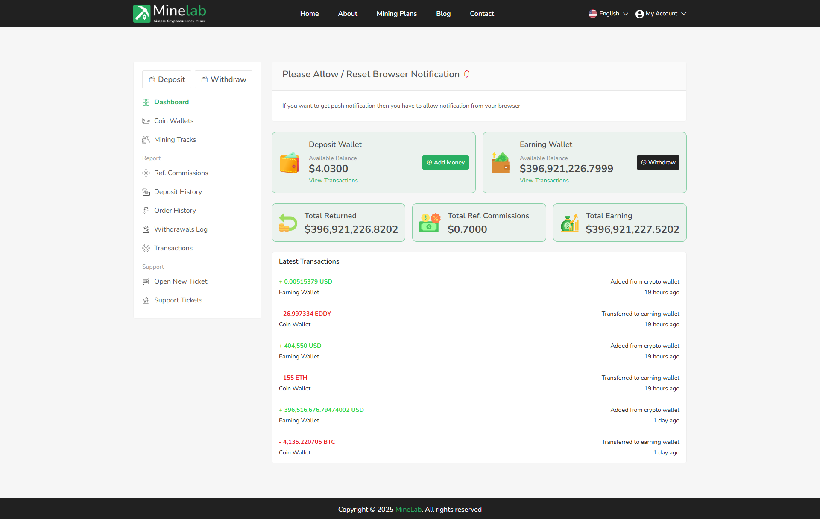Click Withdraw on the Earning Wallet

click(x=658, y=162)
